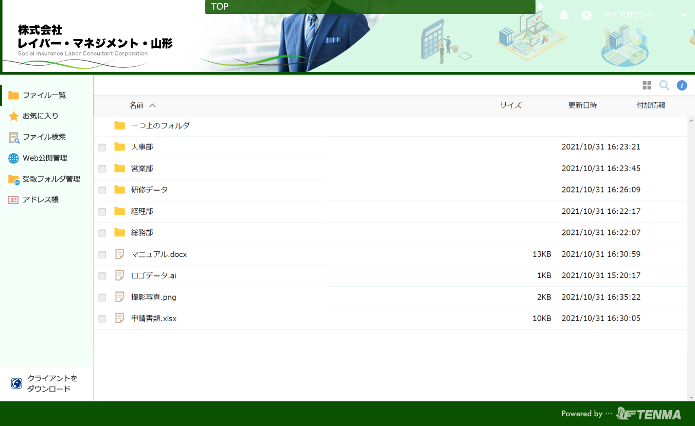Check the checkbox for 営業部 folder
The height and width of the screenshot is (426, 695).
click(x=102, y=169)
